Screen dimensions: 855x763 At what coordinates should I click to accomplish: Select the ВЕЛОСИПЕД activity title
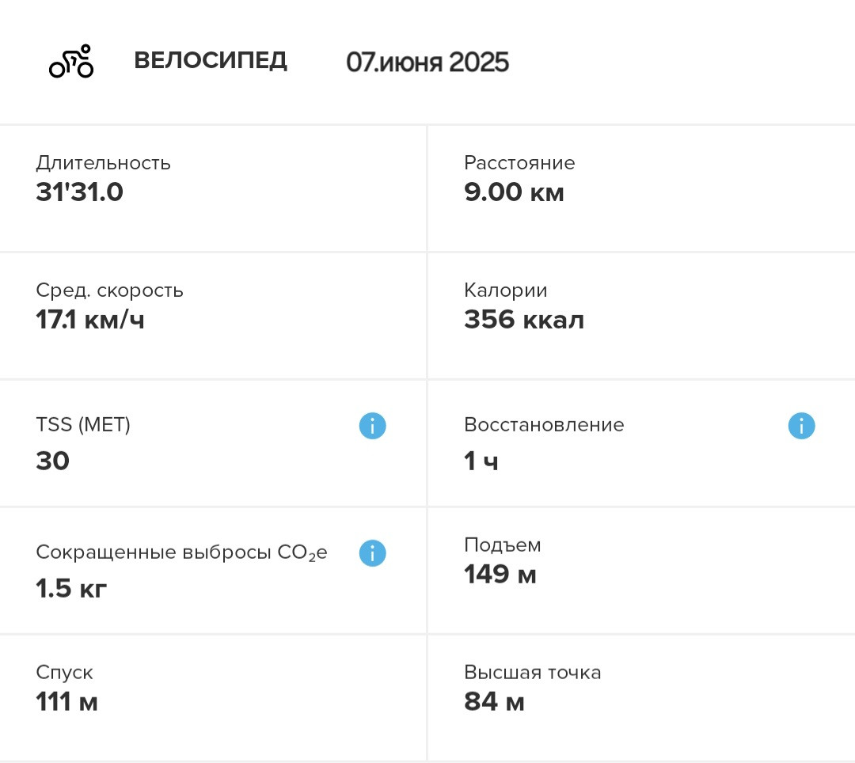tap(211, 60)
